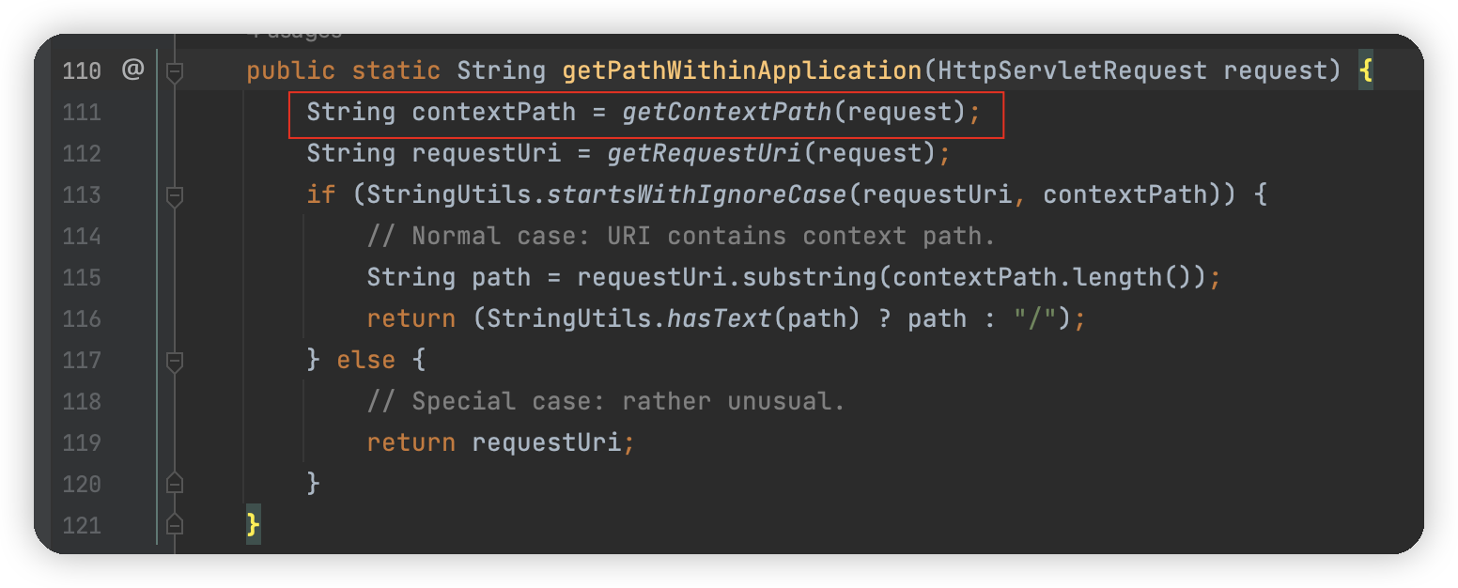This screenshot has width=1458, height=588.
Task: Click the fold end marker on line 120
Action: click(x=174, y=484)
